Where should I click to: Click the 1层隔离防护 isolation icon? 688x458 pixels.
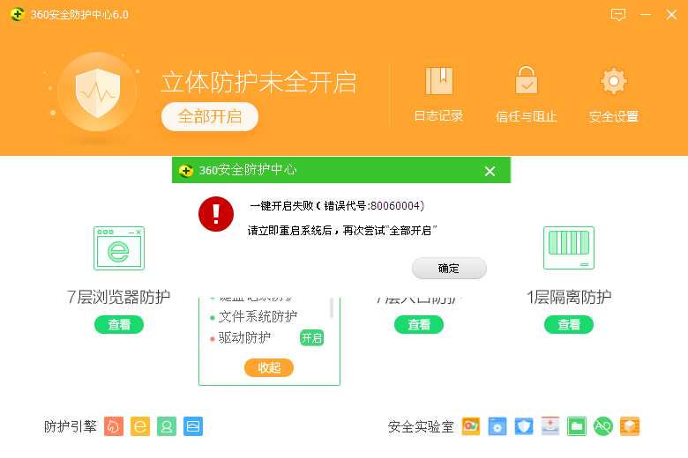coord(569,247)
